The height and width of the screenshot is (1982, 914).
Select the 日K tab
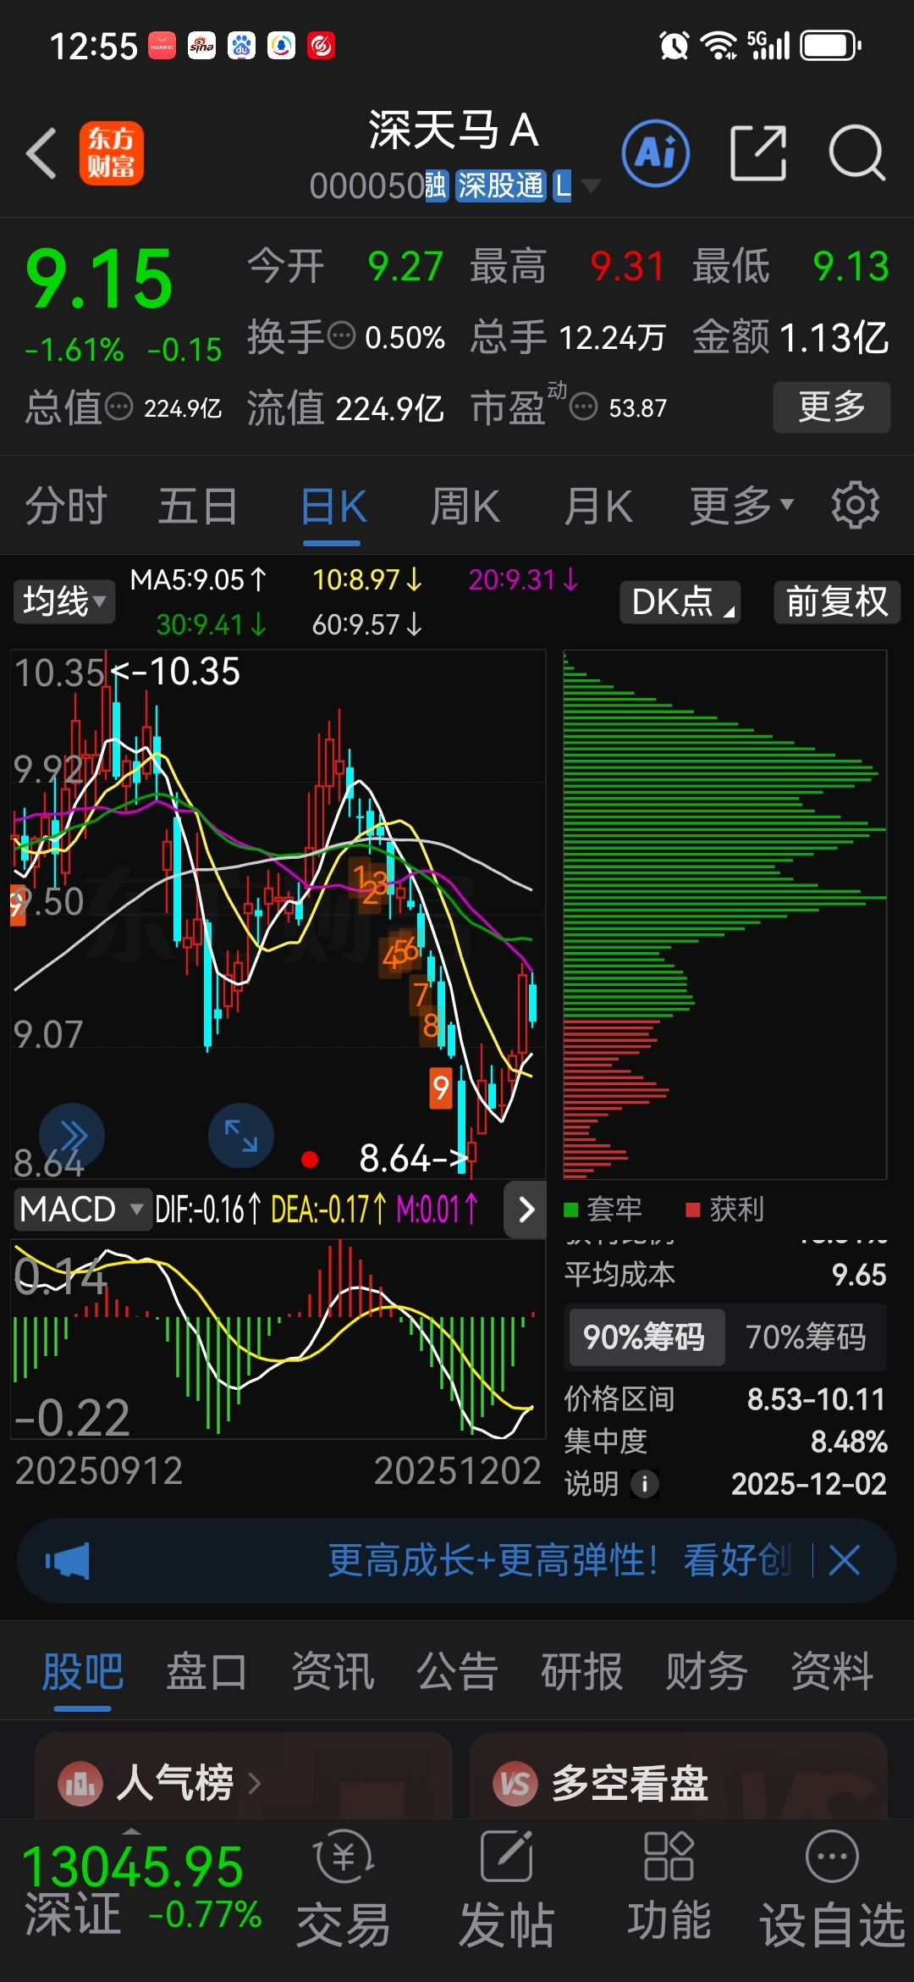pyautogui.click(x=333, y=506)
